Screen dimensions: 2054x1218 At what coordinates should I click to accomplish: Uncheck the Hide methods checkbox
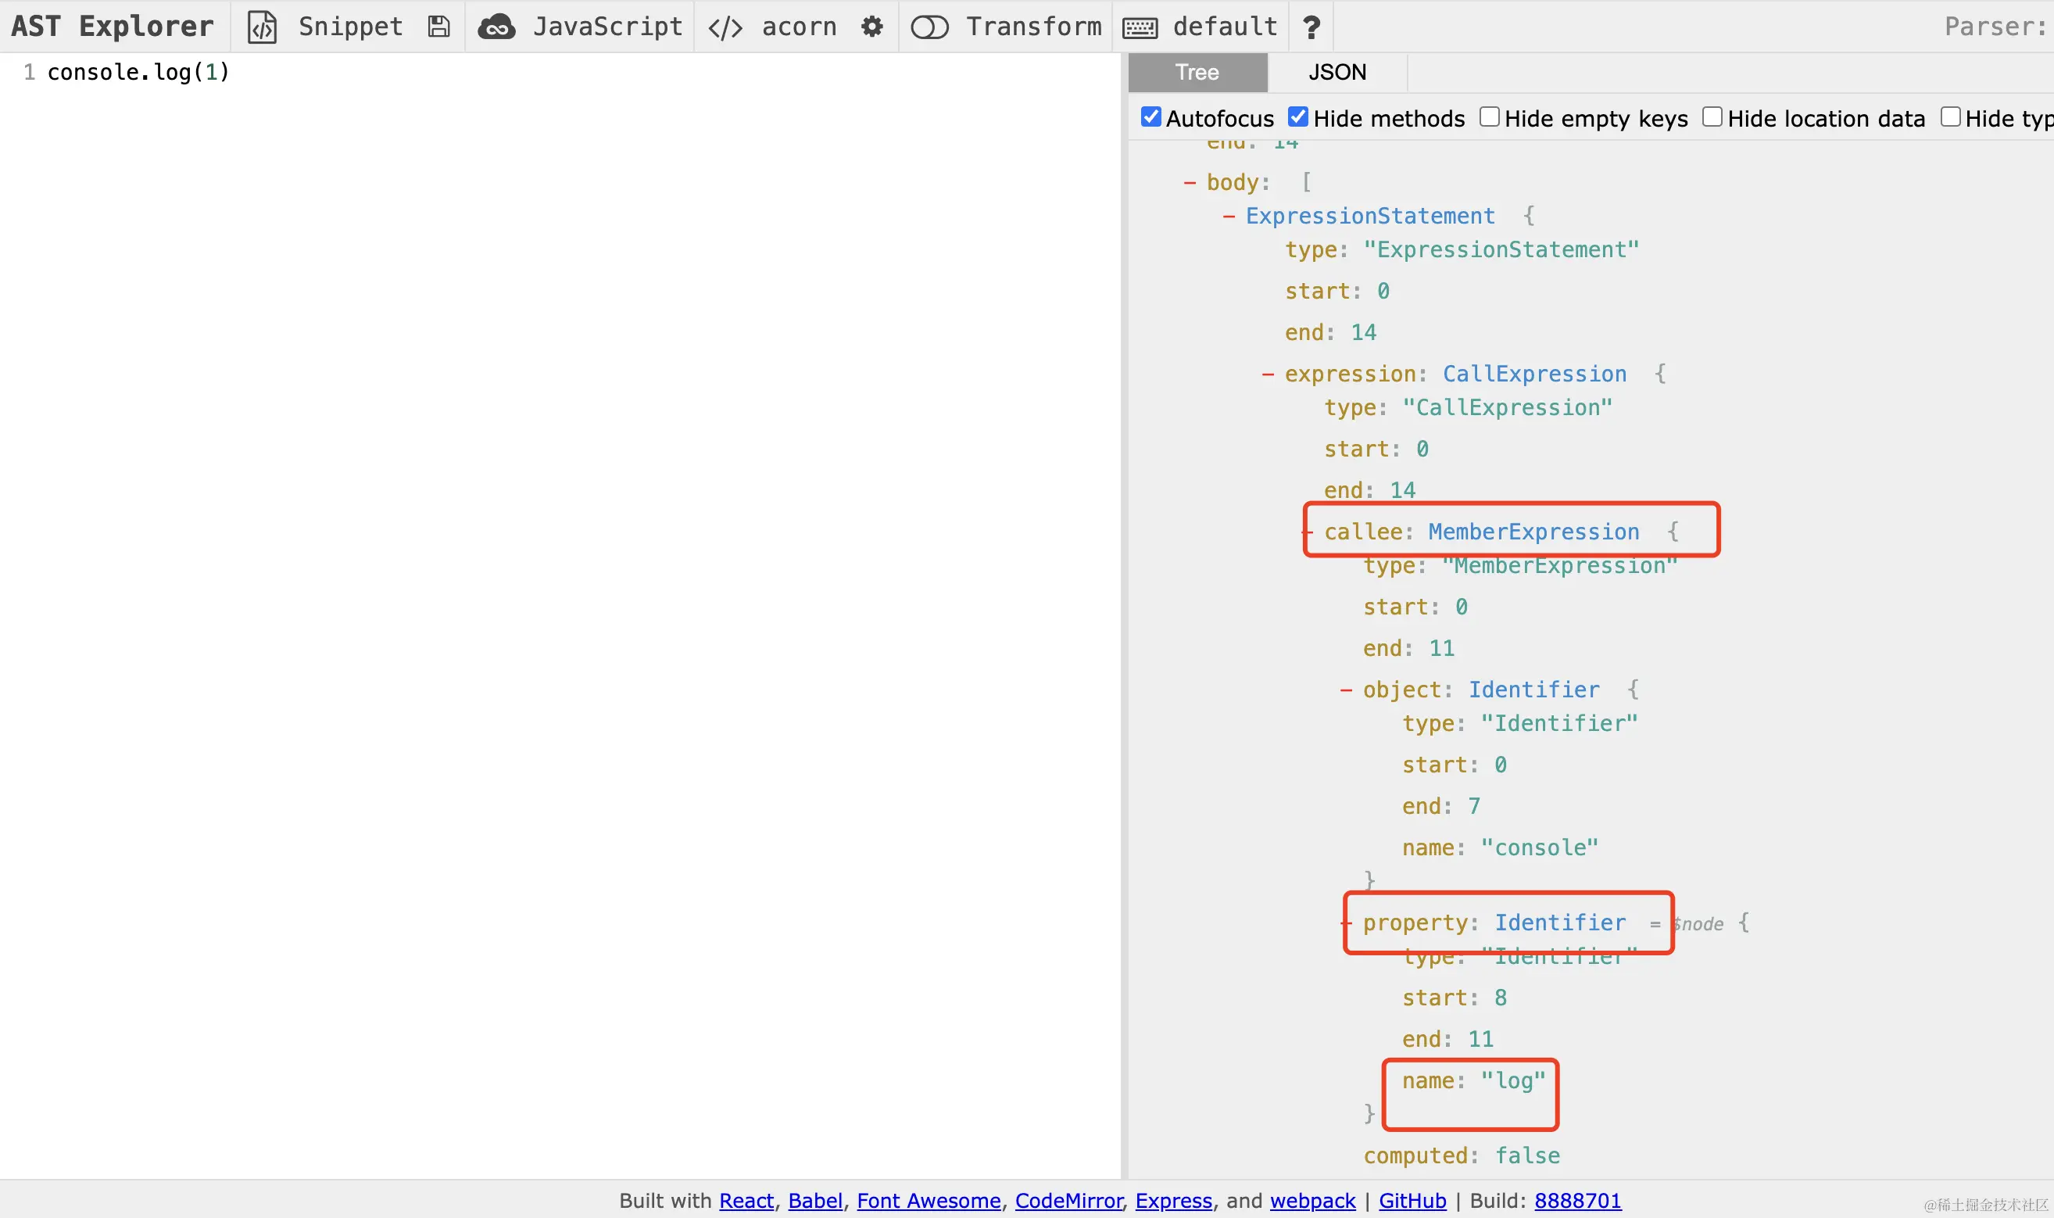click(1297, 117)
